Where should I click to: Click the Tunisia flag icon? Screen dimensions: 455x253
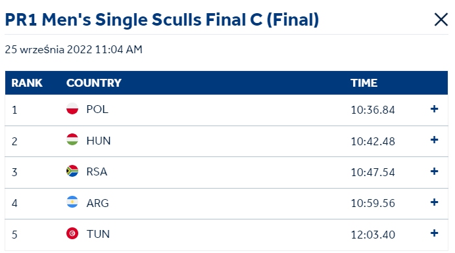coord(72,233)
